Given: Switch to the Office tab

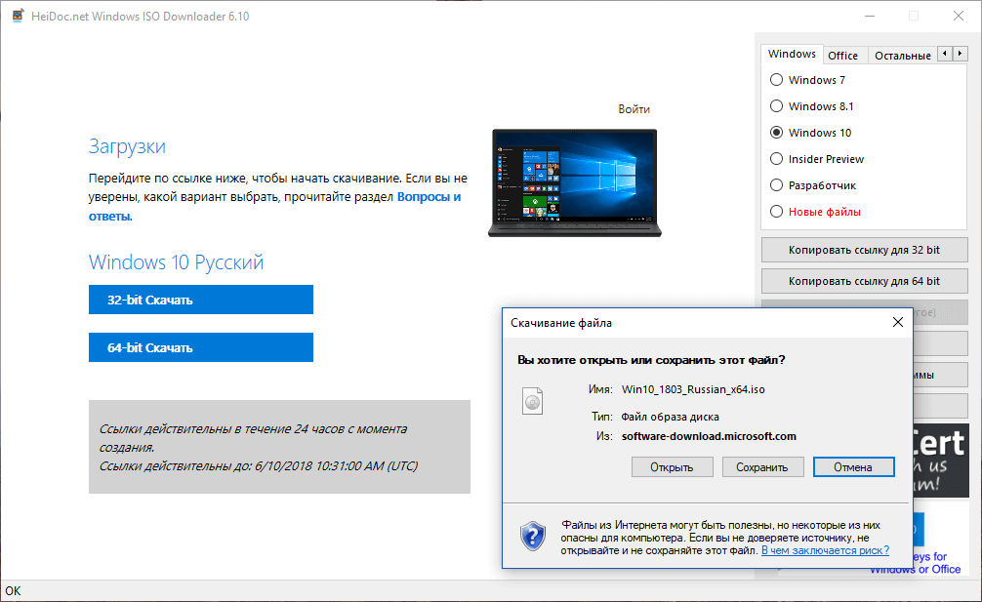Looking at the screenshot, I should [x=843, y=55].
